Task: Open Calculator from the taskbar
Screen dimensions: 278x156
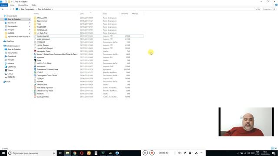Action: 96,153
